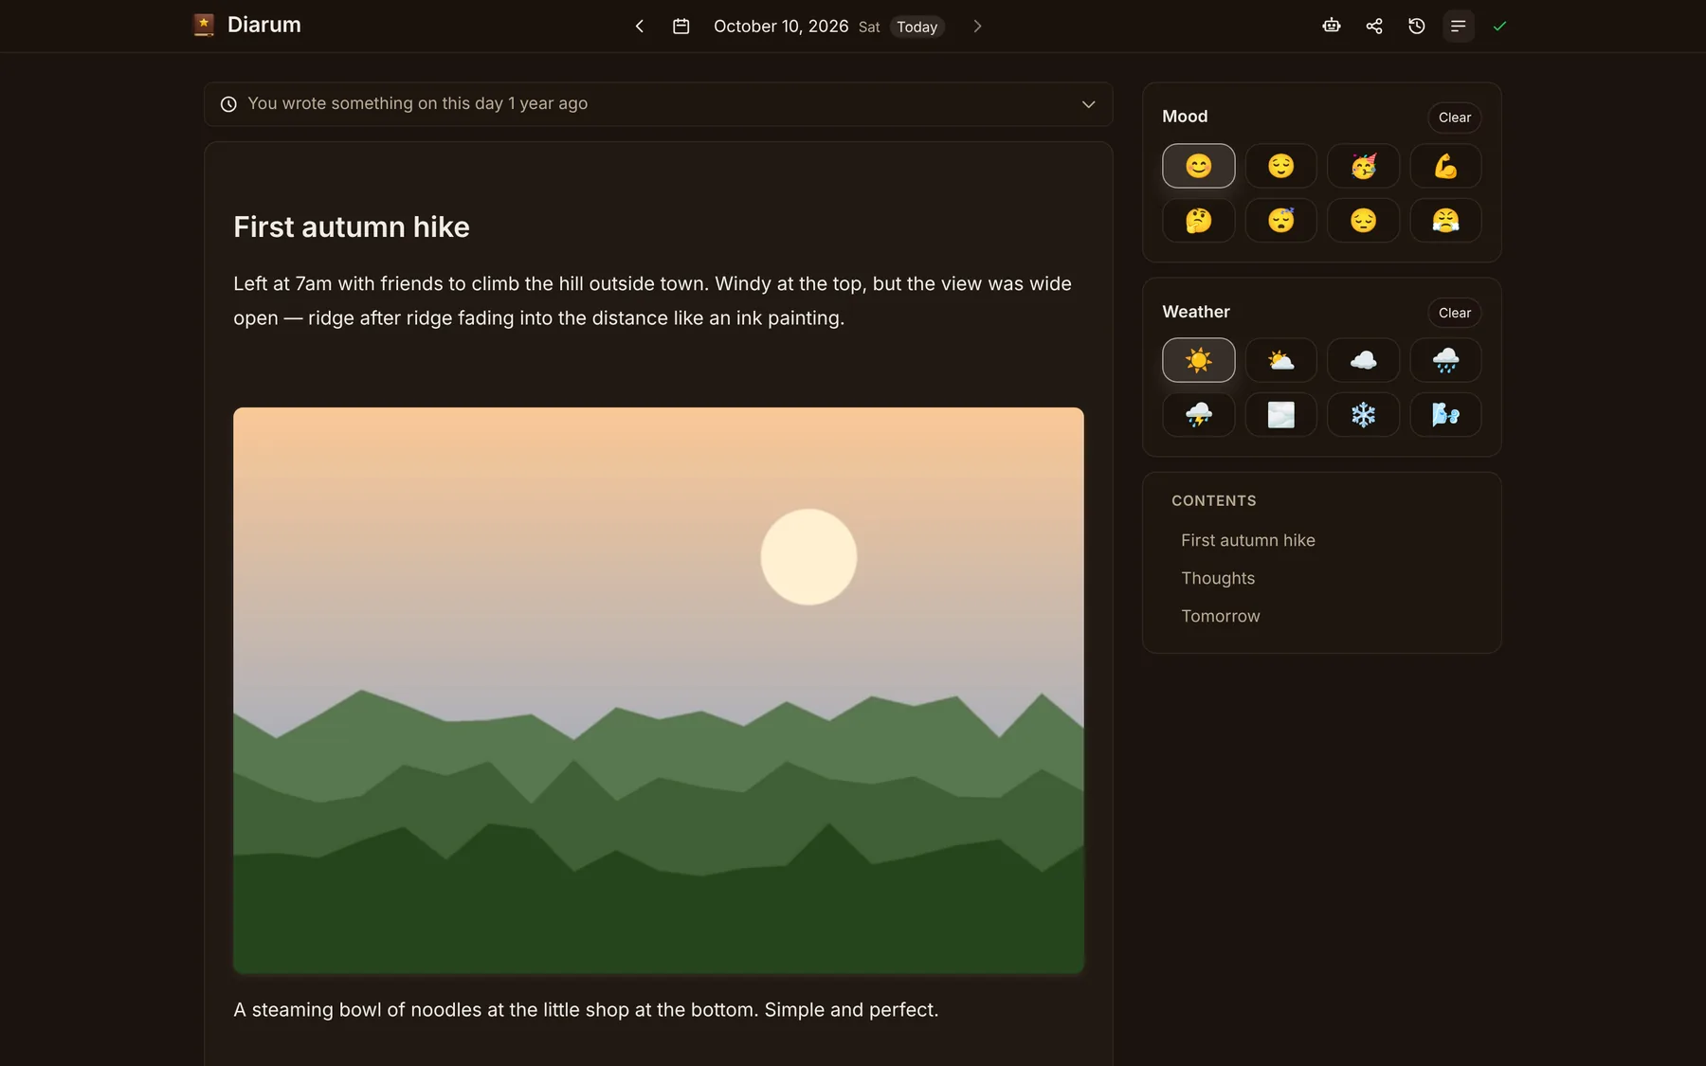Click the clock icon in memory banner

pos(228,104)
